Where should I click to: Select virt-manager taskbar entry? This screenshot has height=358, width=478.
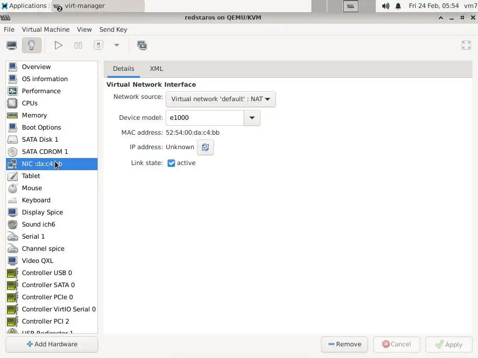tap(98, 6)
